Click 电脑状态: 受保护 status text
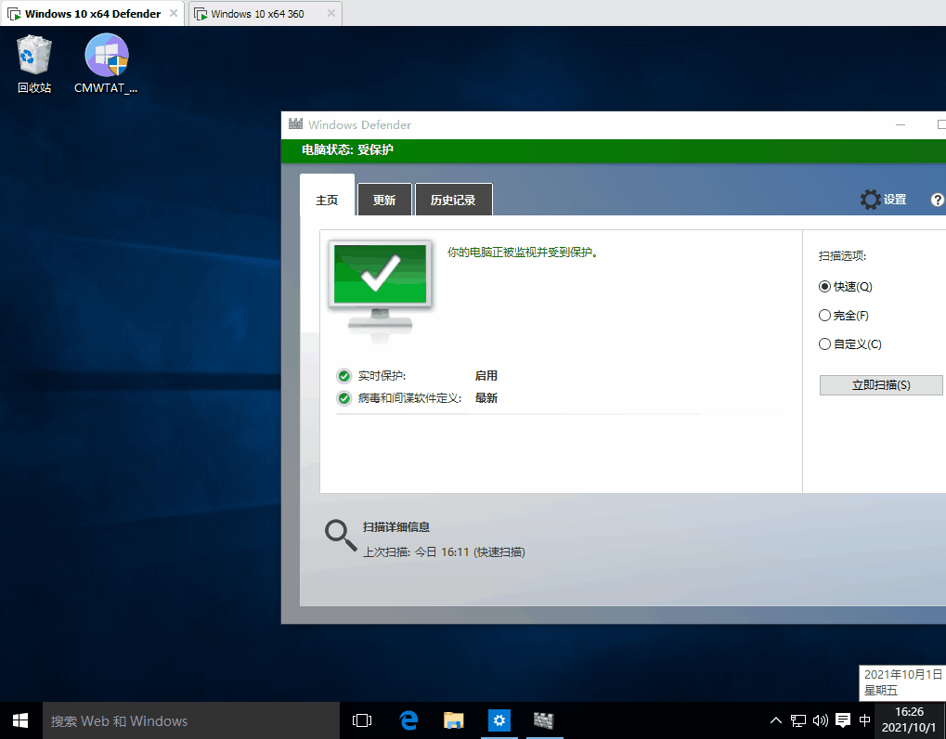946x739 pixels. (347, 150)
